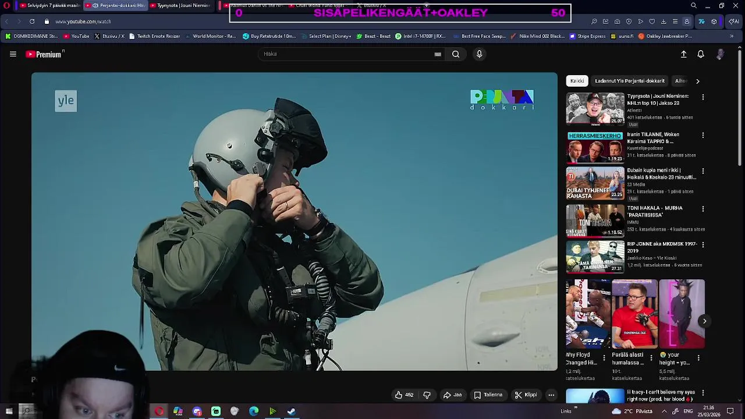Open Iranin TILANNE Herrasmieskerho video thumbnail
The width and height of the screenshot is (745, 419).
pyautogui.click(x=595, y=147)
